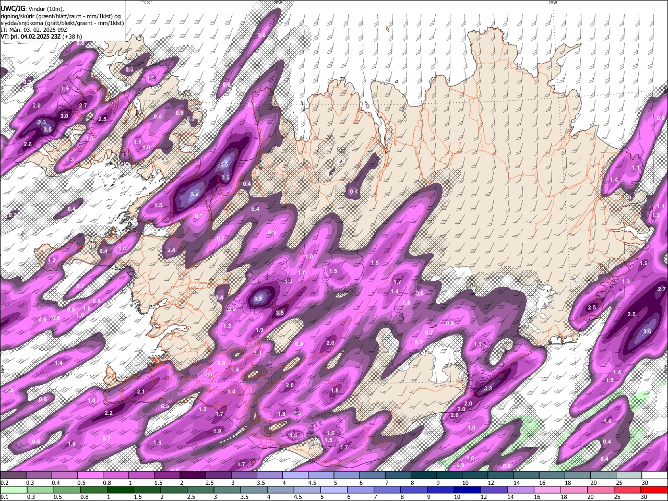Image resolution: width=668 pixels, height=501 pixels.
Task: Pick the dark purple 2–2.5 upper legend swatch
Action: (192, 475)
